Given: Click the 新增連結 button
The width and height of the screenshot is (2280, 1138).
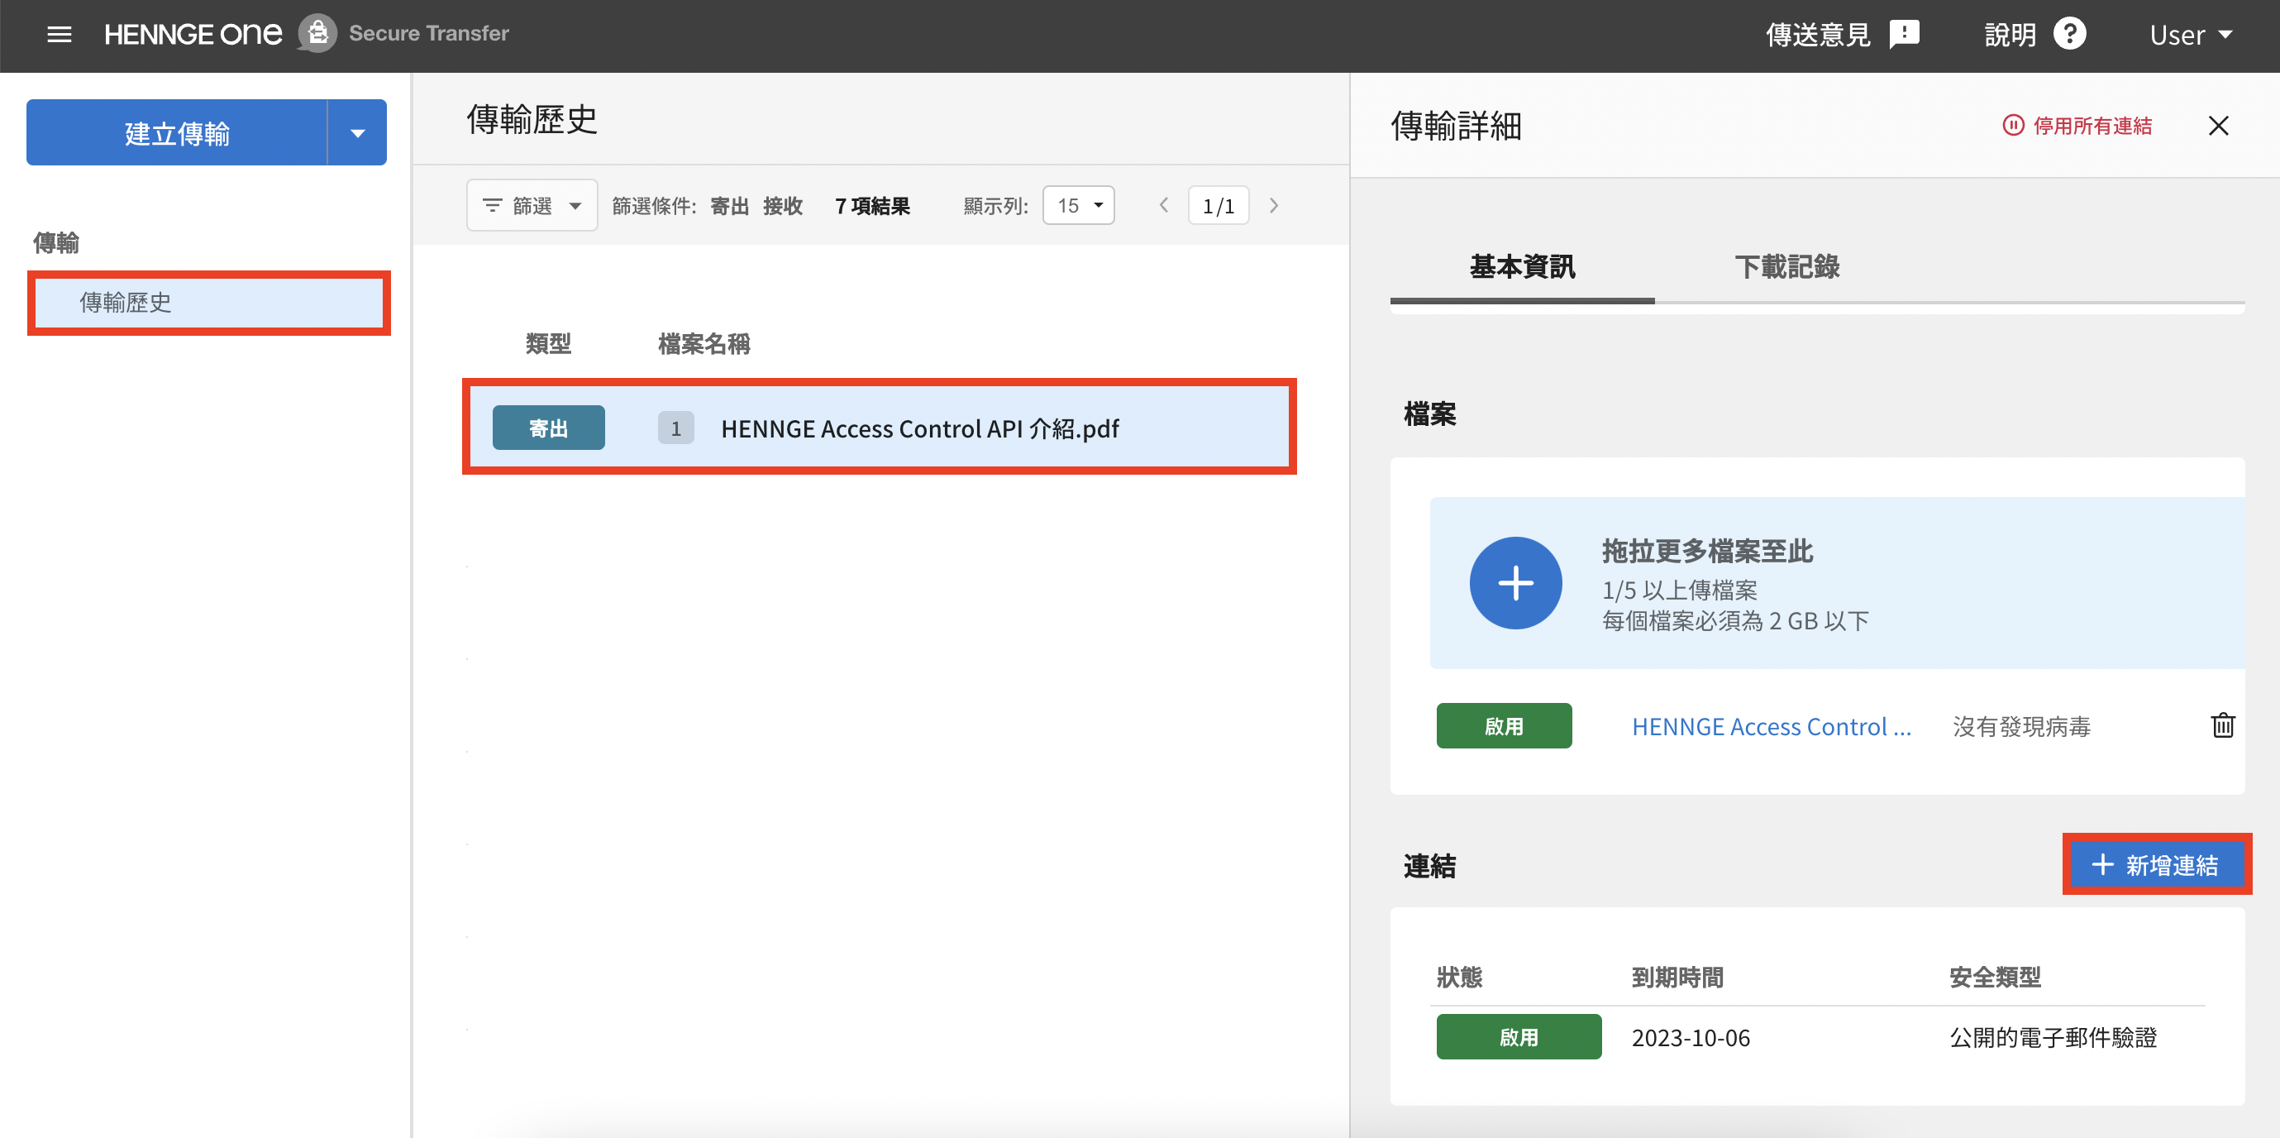Looking at the screenshot, I should click(2156, 864).
